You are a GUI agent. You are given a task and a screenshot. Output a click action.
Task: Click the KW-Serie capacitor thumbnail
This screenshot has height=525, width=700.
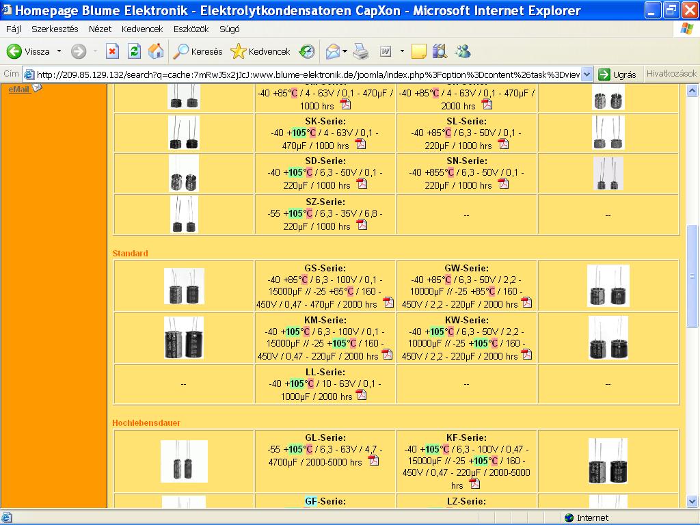coord(608,338)
